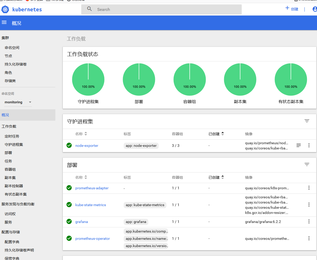Open 守护进程集 in sidebar
Viewport: 317px width, 260px height.
[x=14, y=145]
